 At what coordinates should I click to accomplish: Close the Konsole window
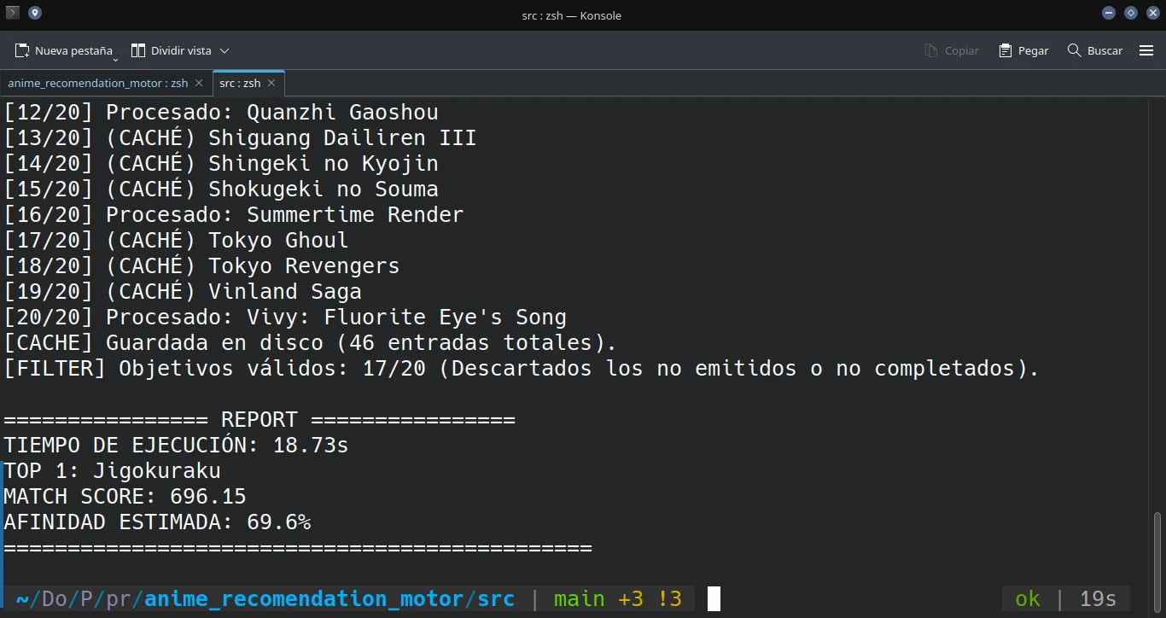(1151, 13)
